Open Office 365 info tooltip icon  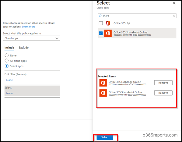click(128, 23)
